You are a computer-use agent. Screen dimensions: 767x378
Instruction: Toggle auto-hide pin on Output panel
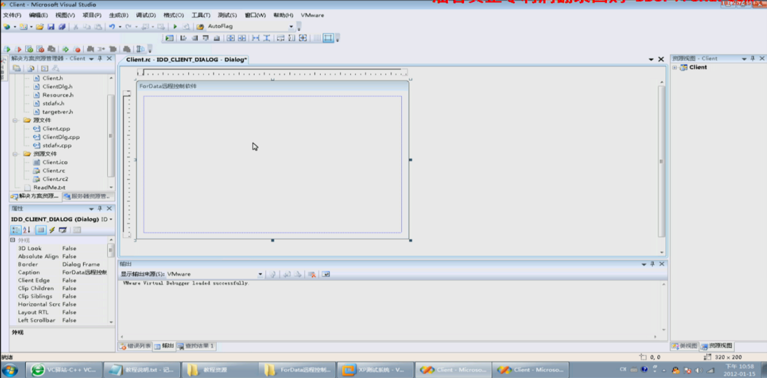pos(653,264)
